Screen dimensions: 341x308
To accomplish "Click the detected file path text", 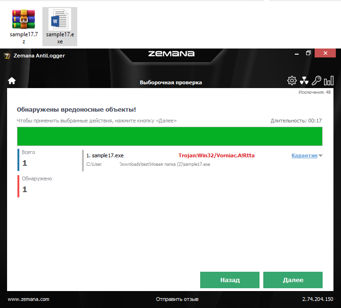I will [148, 164].
